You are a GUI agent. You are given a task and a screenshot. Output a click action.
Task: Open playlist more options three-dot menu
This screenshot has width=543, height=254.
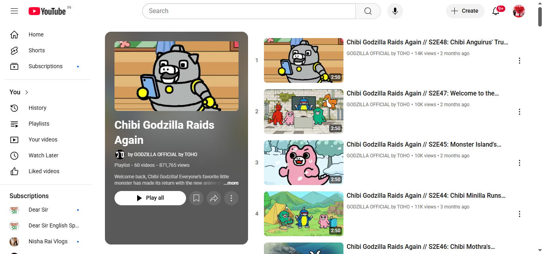[x=231, y=198]
